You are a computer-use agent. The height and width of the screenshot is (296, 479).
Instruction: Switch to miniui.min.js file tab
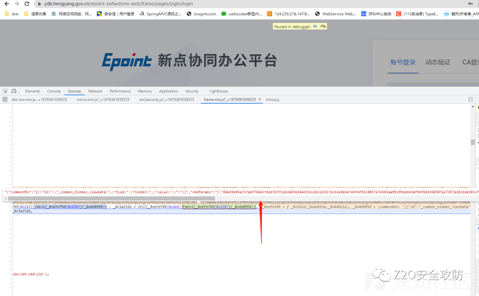tap(103, 100)
